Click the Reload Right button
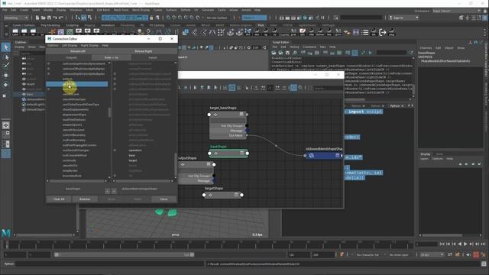The image size is (489, 275). point(144,51)
